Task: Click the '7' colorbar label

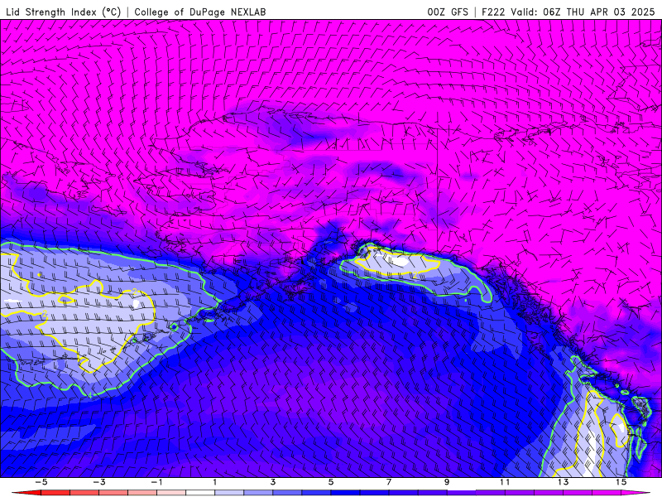Action: pos(389,482)
